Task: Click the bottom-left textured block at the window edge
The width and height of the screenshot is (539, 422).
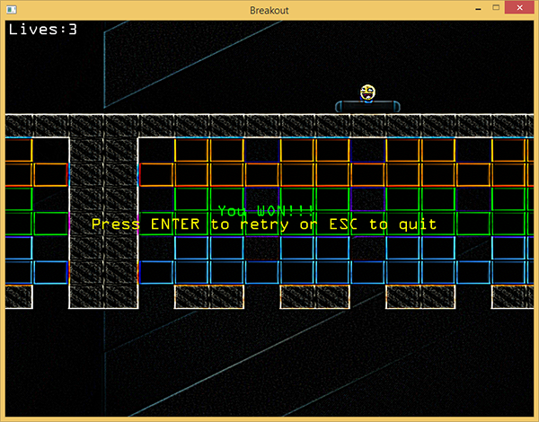Action: 18,296
